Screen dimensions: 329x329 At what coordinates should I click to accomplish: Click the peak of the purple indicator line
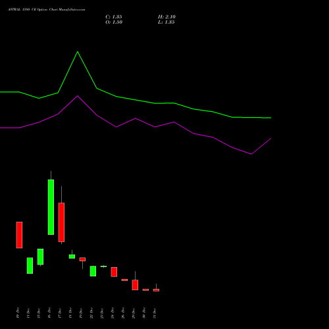tap(78, 96)
